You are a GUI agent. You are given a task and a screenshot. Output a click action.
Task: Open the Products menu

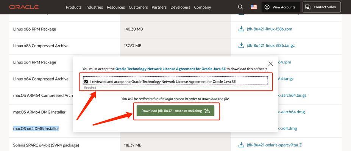pyautogui.click(x=74, y=7)
